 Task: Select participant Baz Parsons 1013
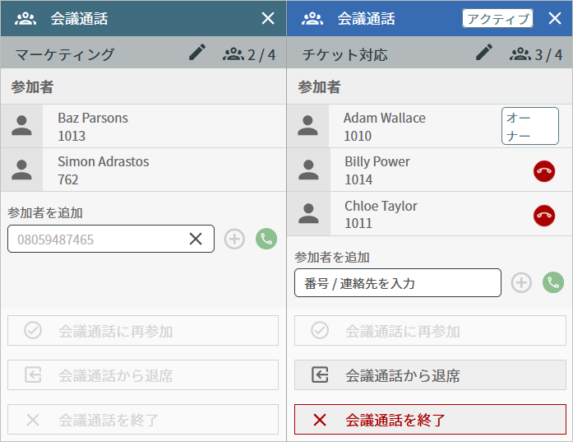pyautogui.click(x=143, y=126)
